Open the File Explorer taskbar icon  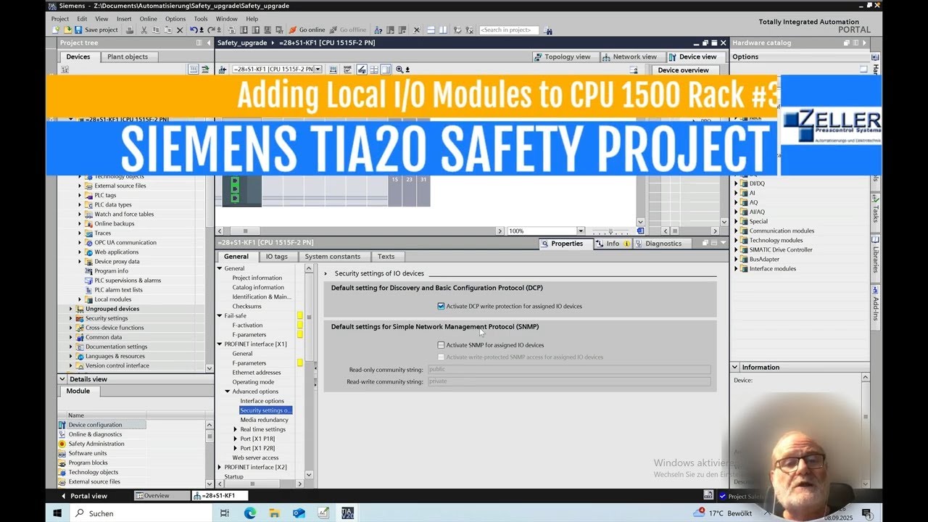275,513
